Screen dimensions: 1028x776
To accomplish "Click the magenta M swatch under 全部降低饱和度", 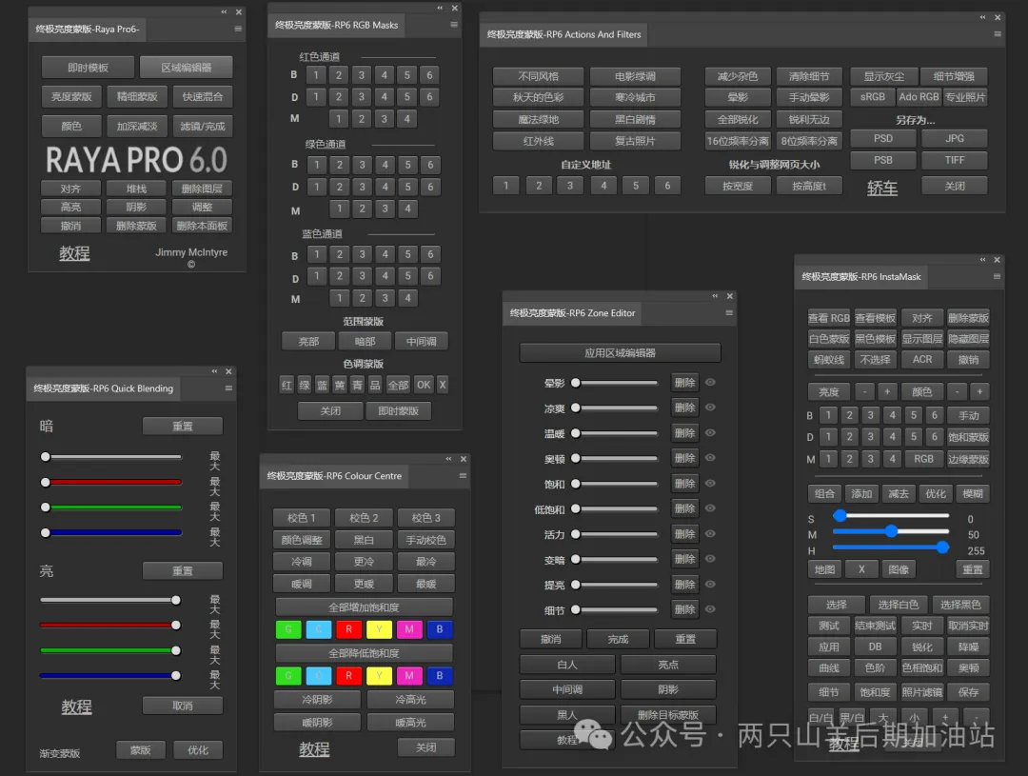I will coord(409,676).
